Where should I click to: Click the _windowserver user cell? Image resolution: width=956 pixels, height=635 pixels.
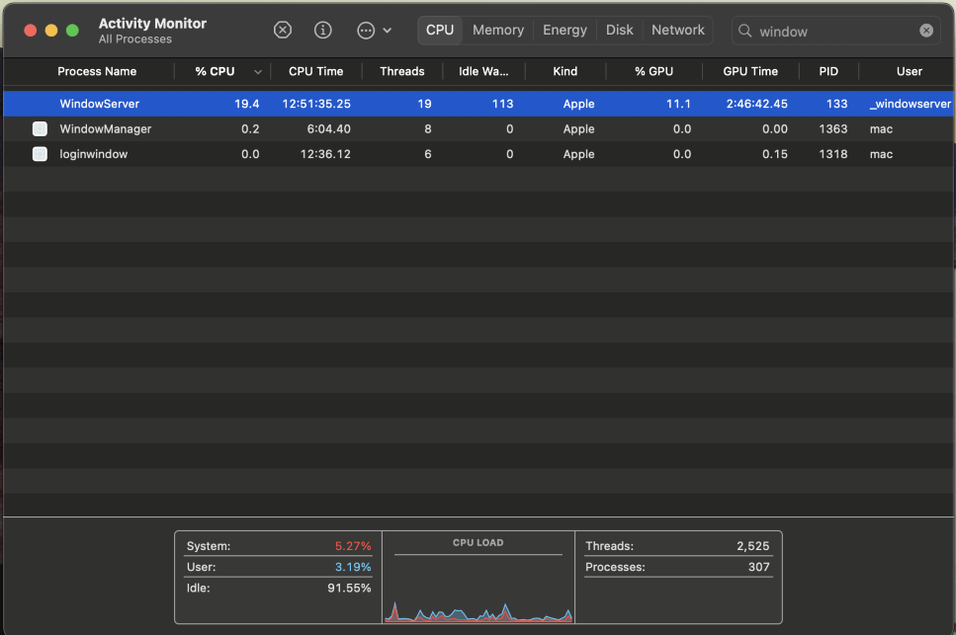tap(911, 104)
